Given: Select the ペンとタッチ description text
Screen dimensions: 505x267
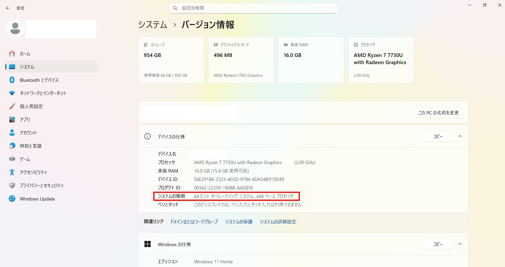Looking at the screenshot, I should click(248, 204).
